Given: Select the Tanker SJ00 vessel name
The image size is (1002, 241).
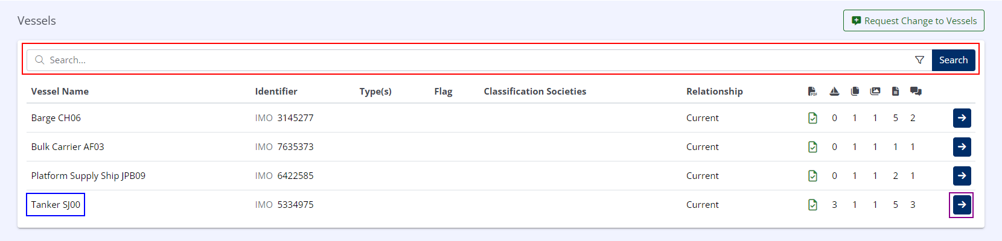Looking at the screenshot, I should coord(56,205).
